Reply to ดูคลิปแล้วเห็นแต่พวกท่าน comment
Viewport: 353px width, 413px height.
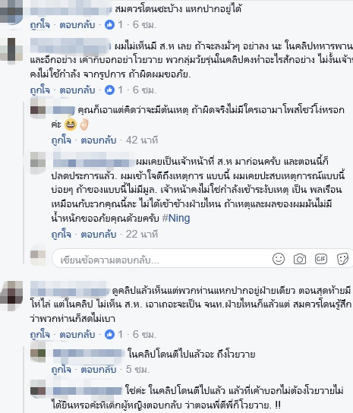pyautogui.click(x=77, y=335)
